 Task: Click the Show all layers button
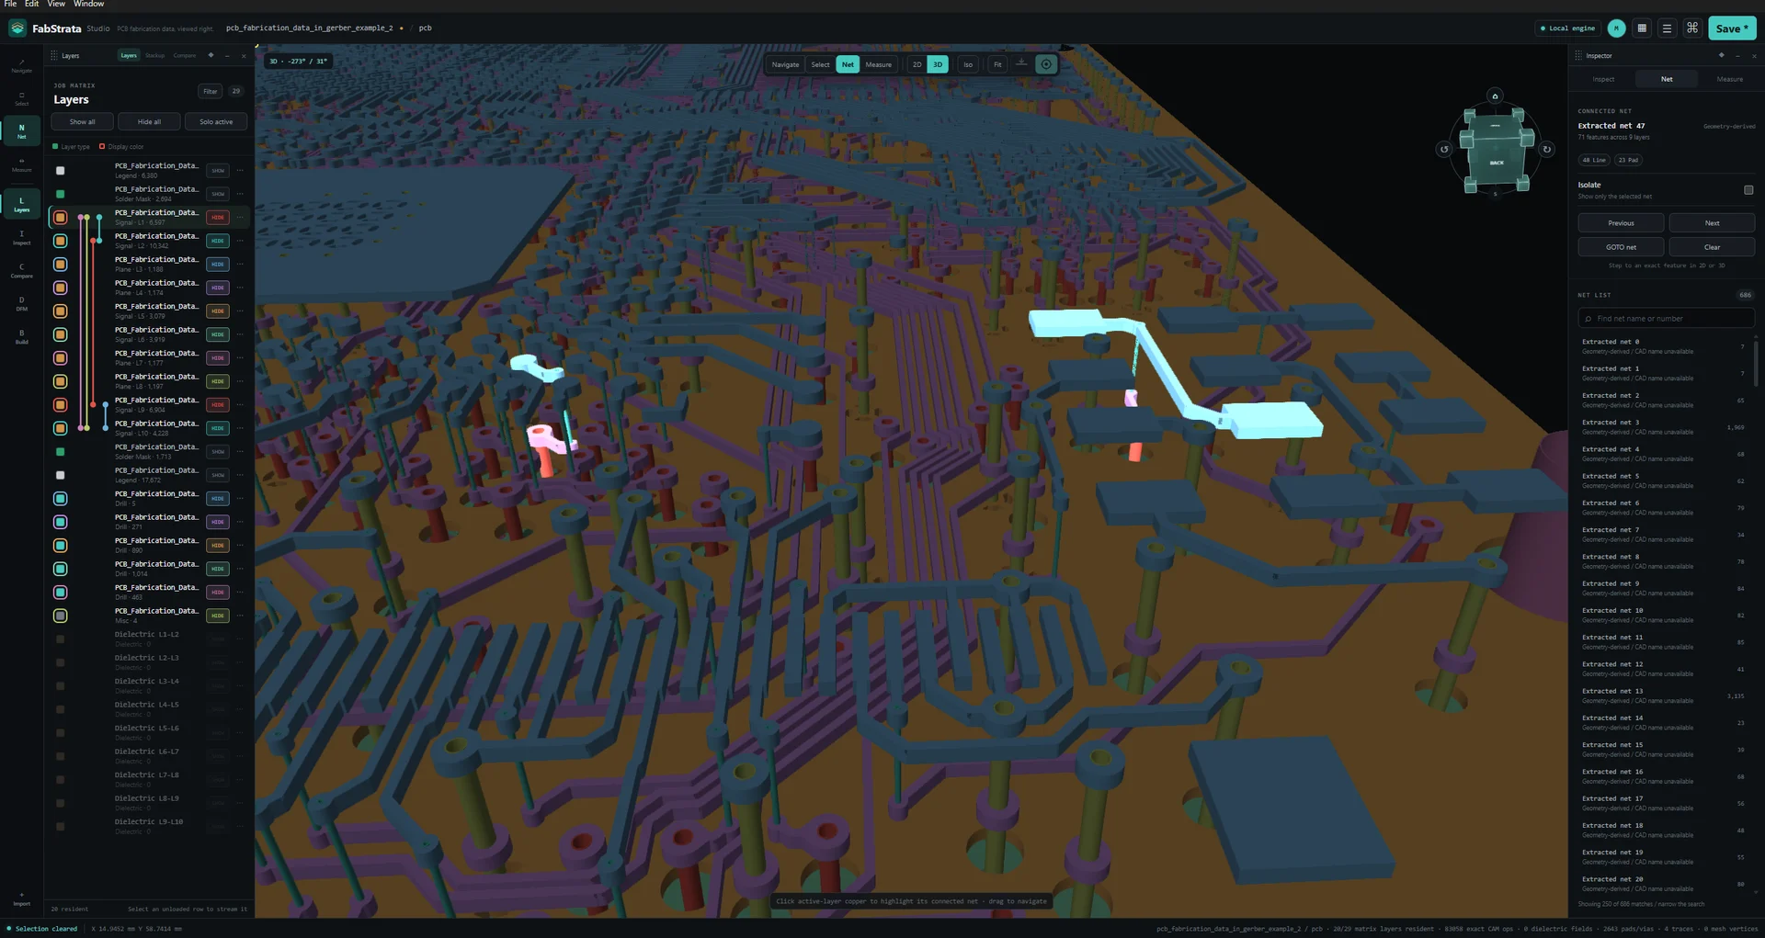(82, 121)
